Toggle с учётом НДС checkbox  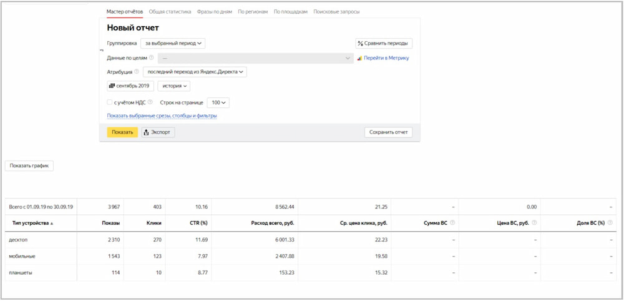click(109, 102)
